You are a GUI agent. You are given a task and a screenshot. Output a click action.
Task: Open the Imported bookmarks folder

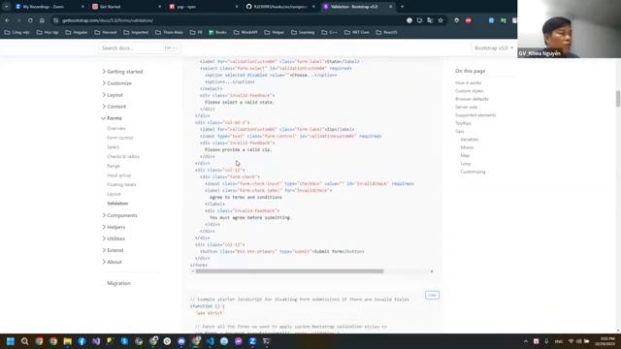coord(136,32)
